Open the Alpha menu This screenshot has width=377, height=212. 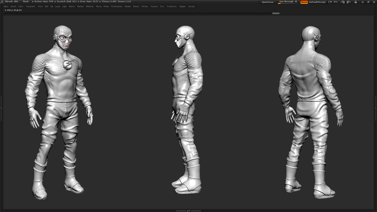tap(6, 6)
